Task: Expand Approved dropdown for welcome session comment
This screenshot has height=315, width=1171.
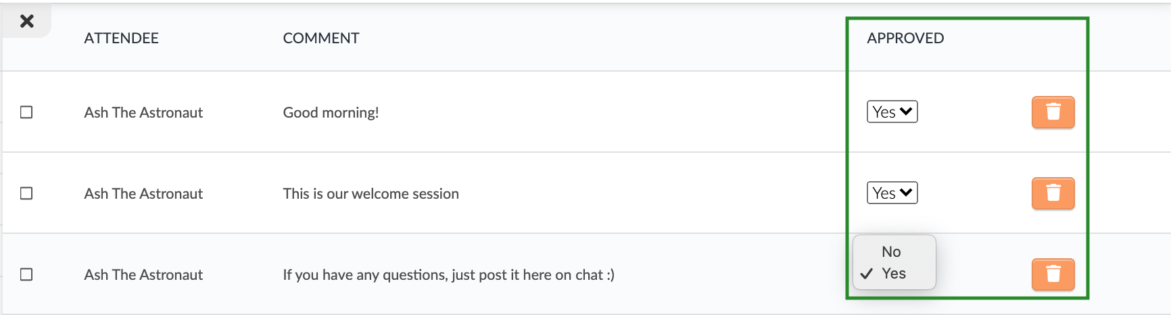Action: click(892, 193)
